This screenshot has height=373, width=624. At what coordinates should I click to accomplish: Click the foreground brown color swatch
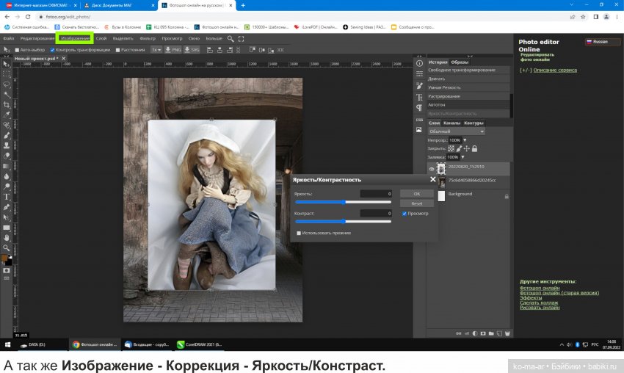coord(4,258)
